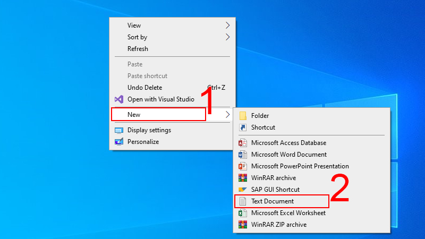Create a new Folder from submenu
Viewport: 425px width, 239px height.
[312, 116]
